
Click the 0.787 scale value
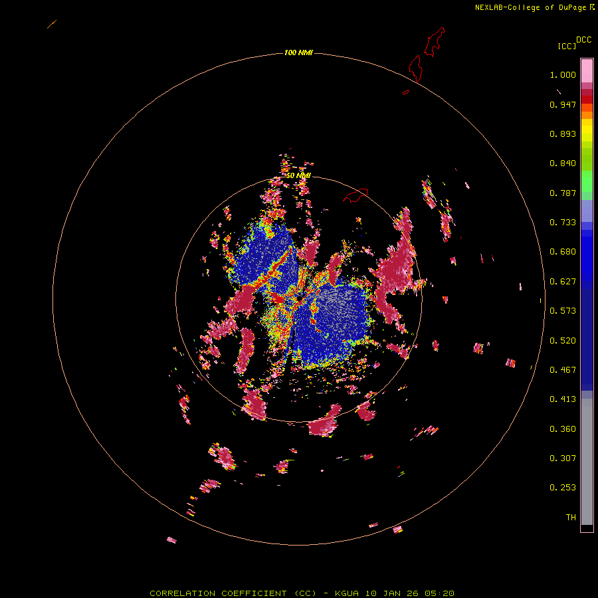tap(563, 193)
